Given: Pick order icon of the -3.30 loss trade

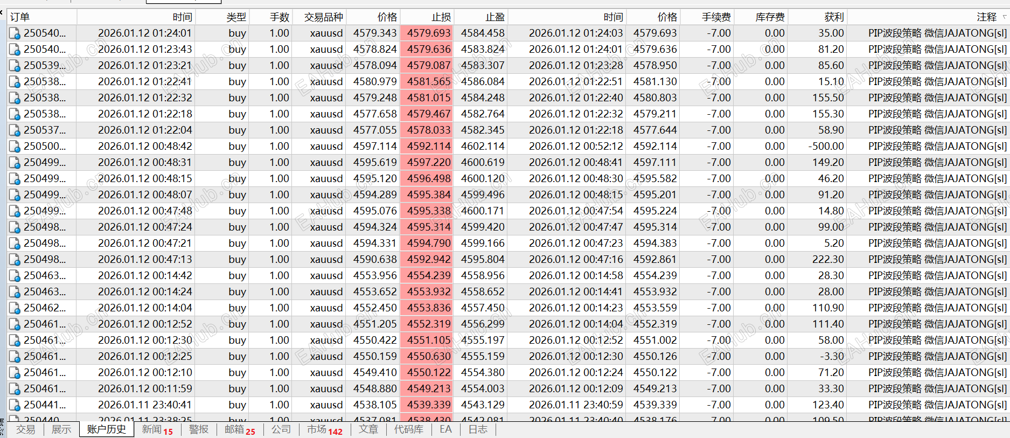Looking at the screenshot, I should [x=15, y=357].
